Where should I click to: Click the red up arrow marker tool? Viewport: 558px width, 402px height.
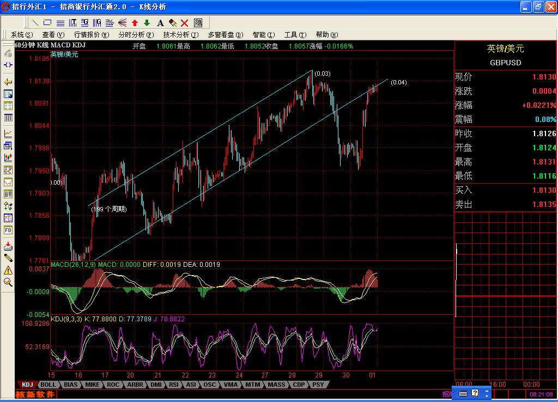click(135, 23)
